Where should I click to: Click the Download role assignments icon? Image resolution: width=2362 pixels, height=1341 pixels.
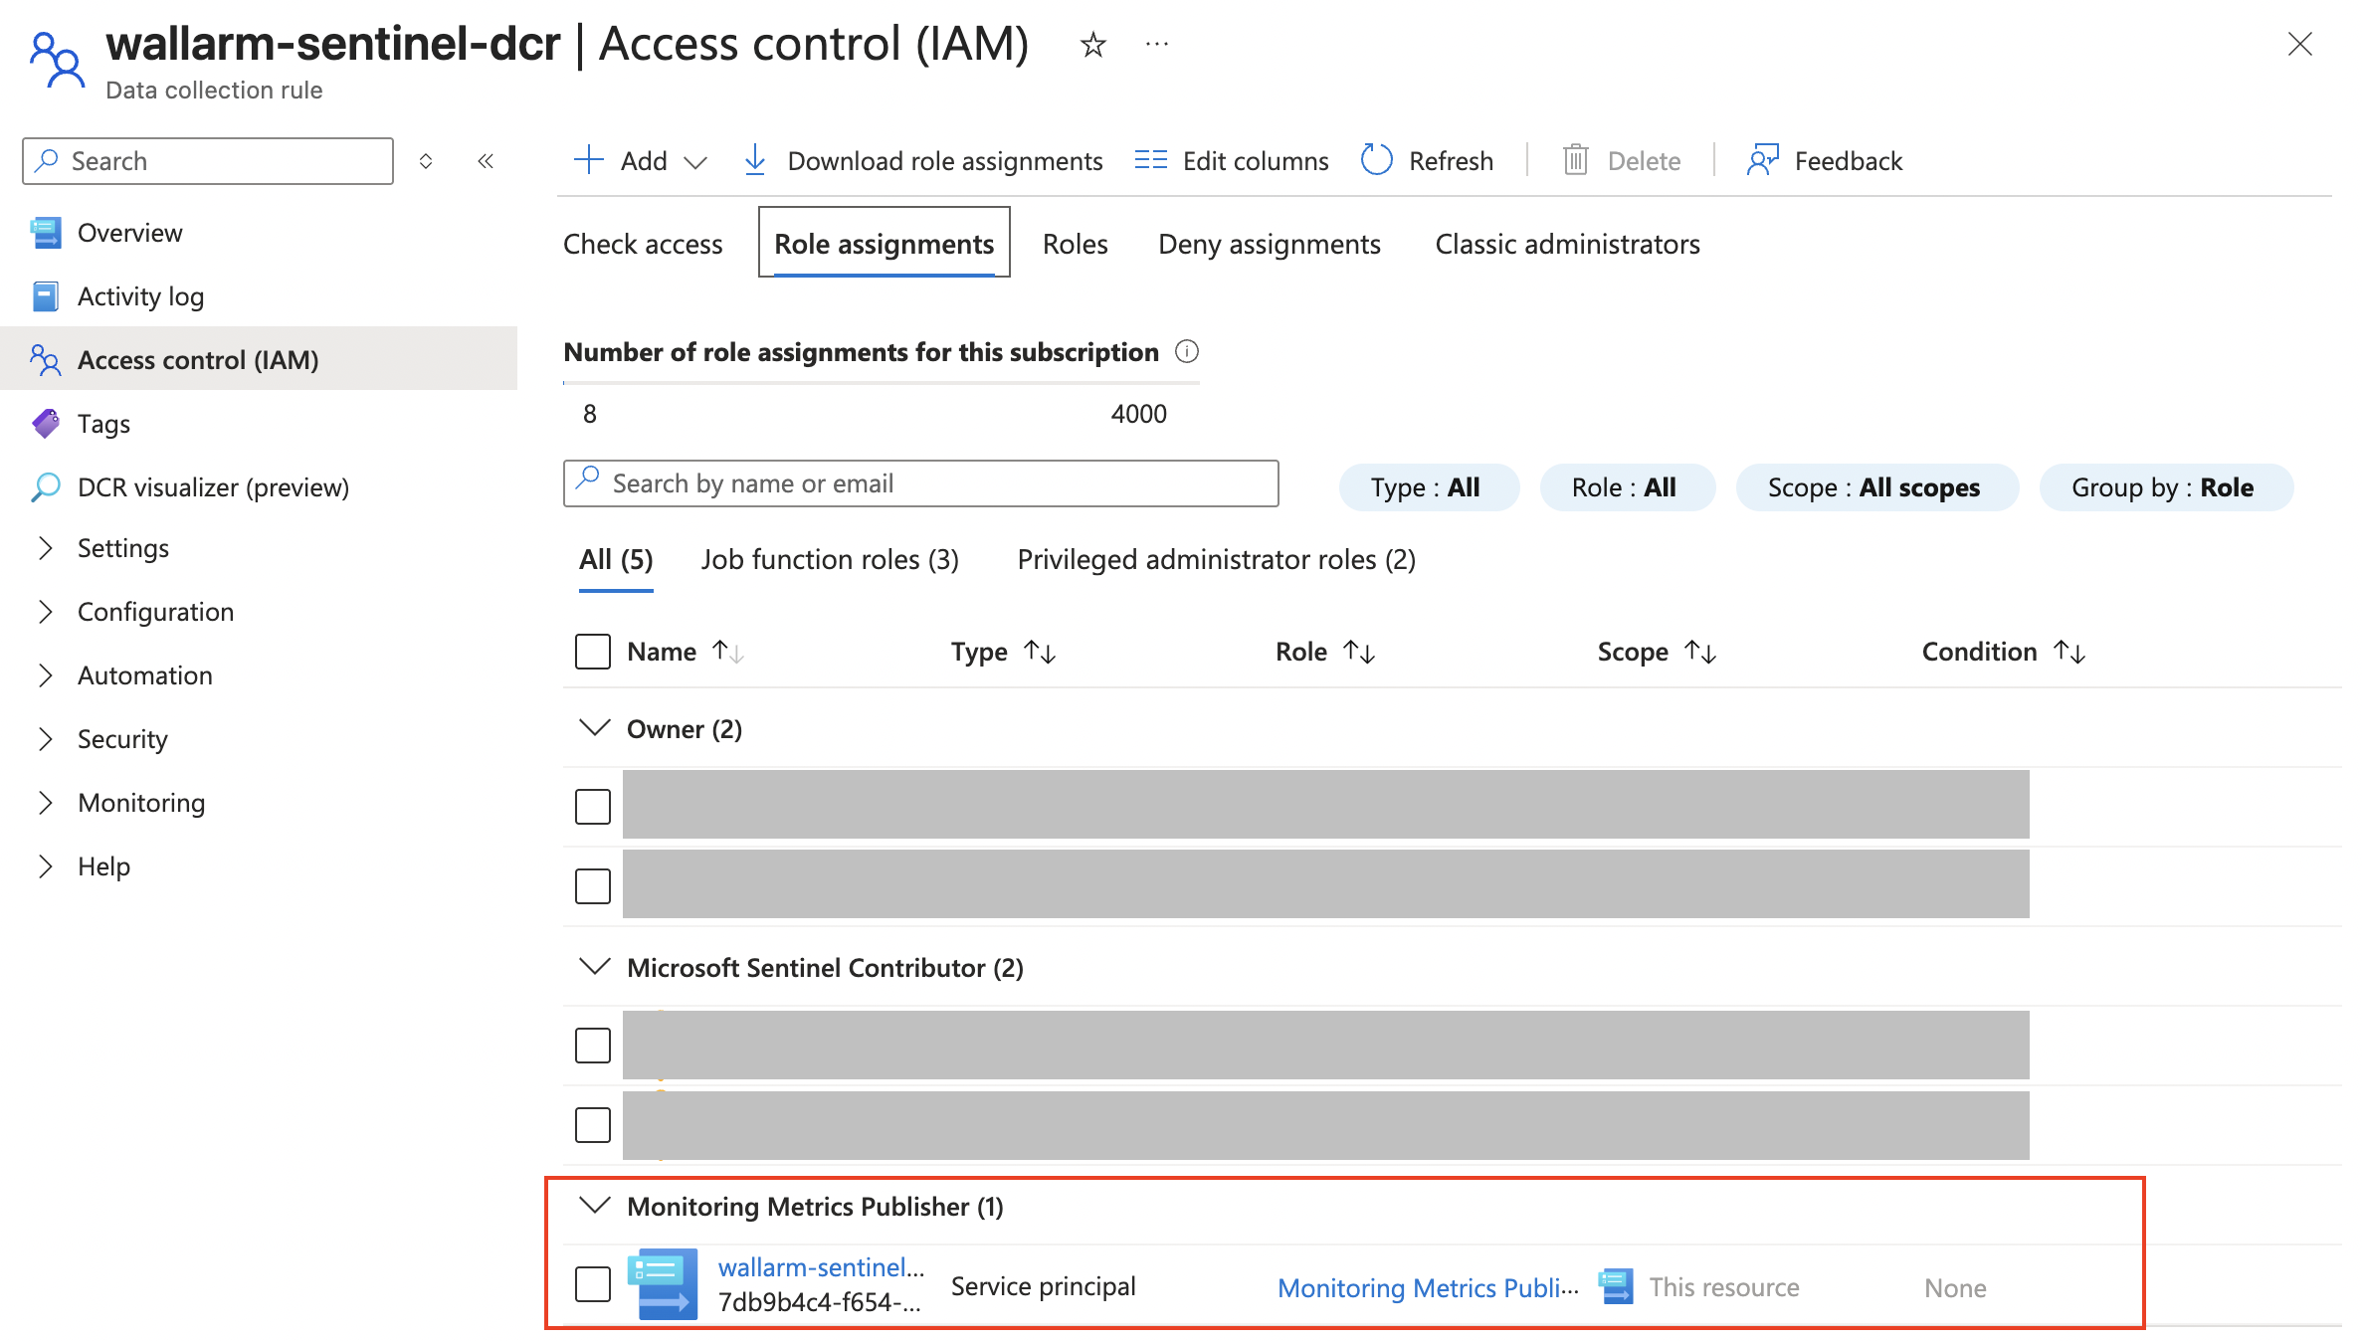(x=755, y=159)
